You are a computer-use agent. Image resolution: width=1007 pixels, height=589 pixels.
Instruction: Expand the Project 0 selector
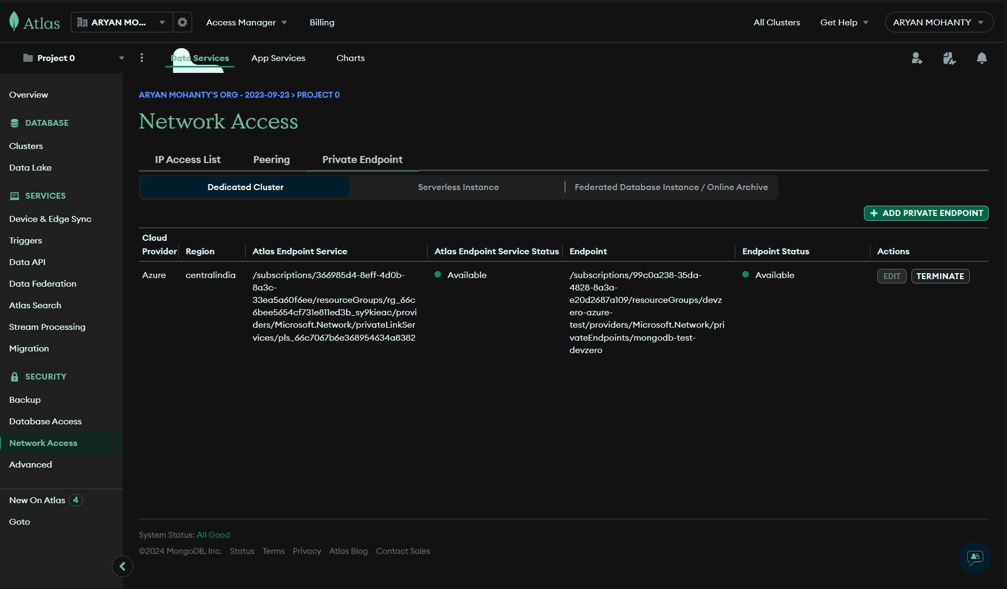pos(73,58)
